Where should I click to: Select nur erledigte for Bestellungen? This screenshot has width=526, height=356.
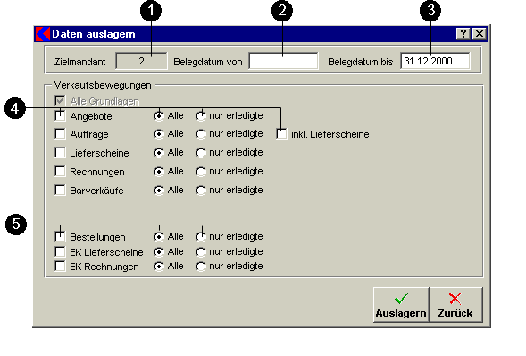(x=201, y=237)
